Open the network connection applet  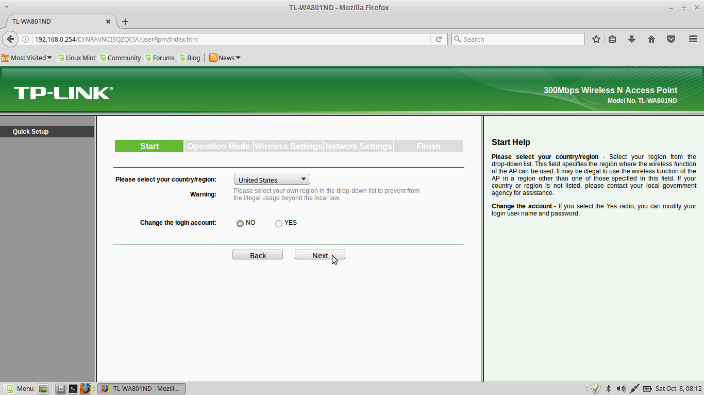click(634, 389)
